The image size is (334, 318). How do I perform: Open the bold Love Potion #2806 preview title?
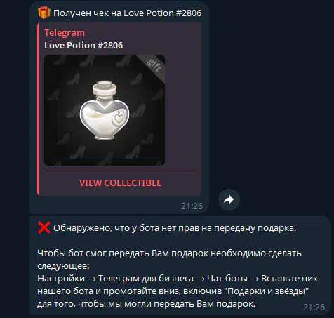[83, 46]
